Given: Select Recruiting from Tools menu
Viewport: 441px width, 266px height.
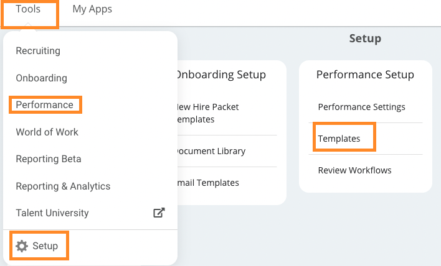Looking at the screenshot, I should pos(38,51).
